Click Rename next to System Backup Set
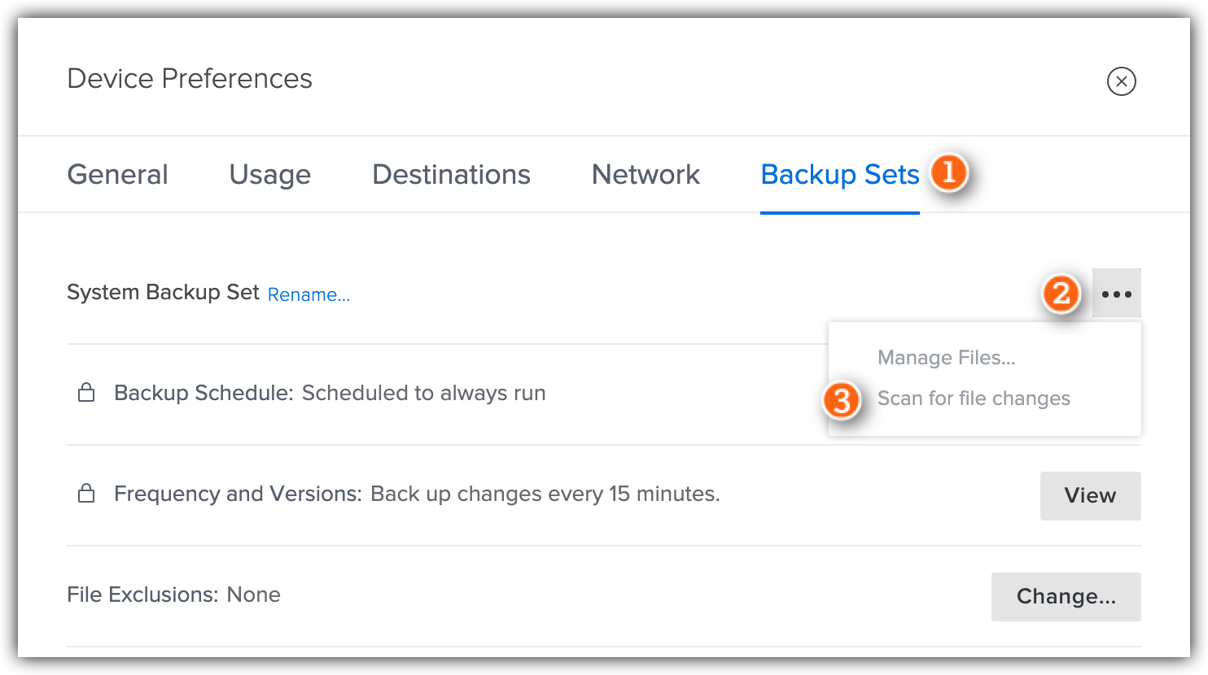 pyautogui.click(x=309, y=294)
